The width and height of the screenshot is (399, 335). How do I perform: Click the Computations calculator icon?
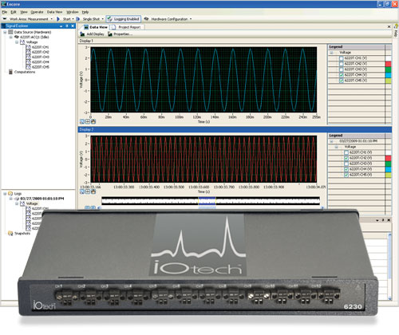10,72
